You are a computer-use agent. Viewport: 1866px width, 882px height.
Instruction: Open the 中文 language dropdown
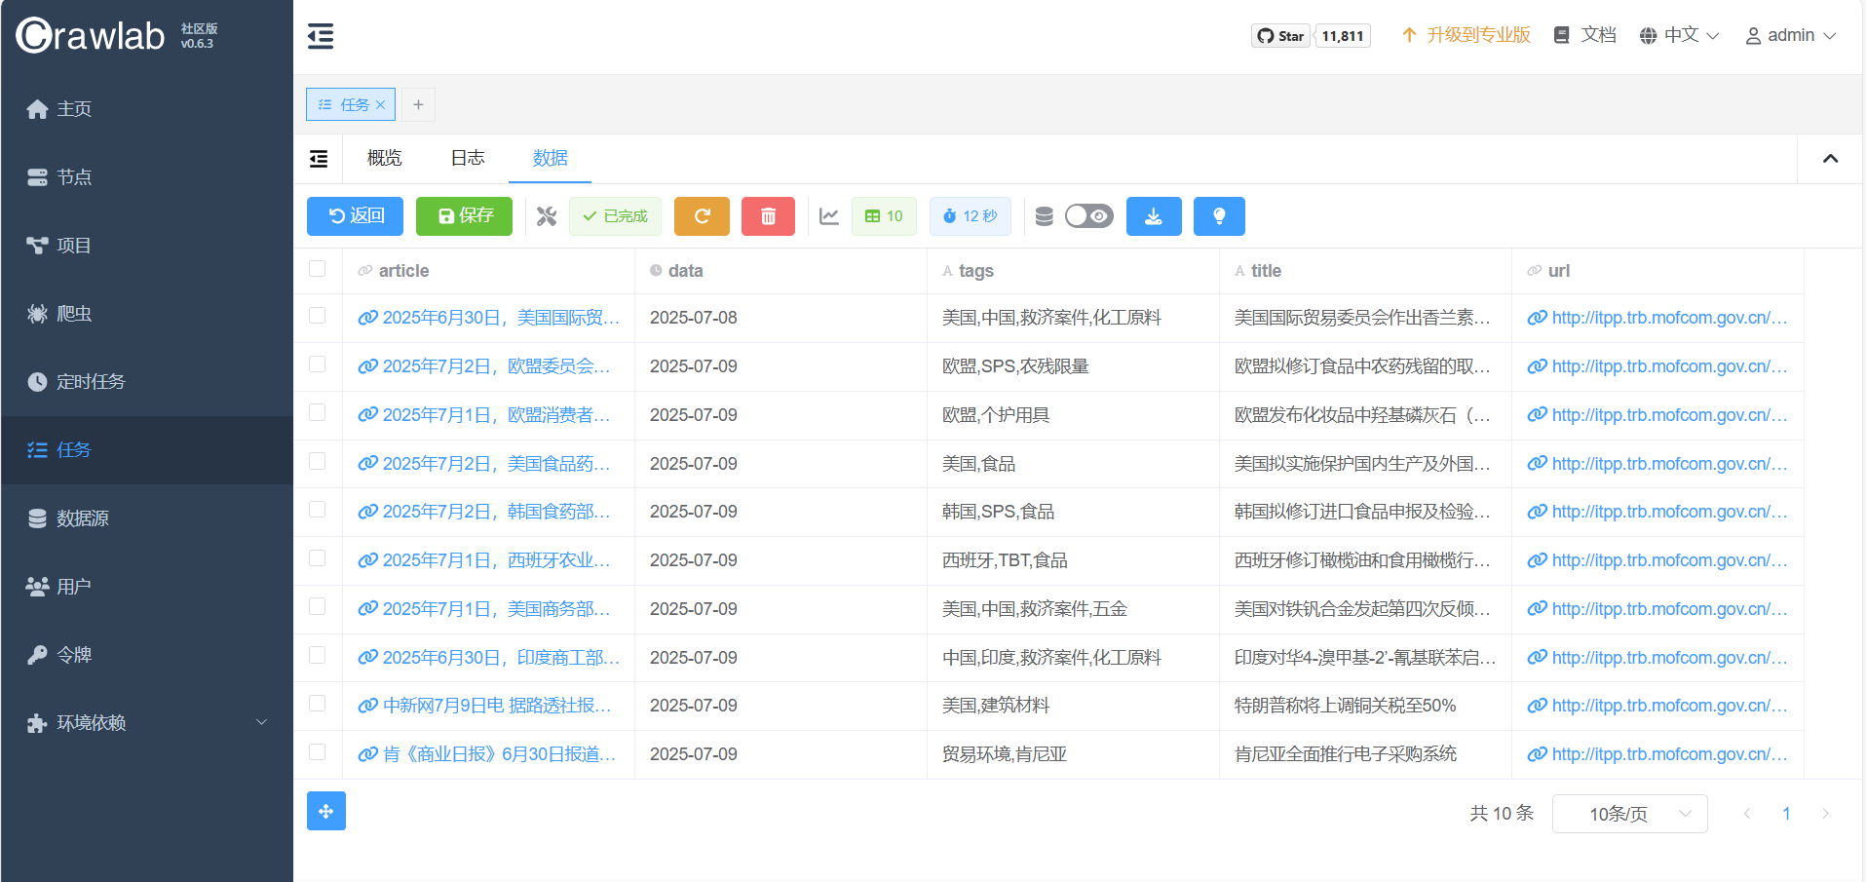(1678, 34)
